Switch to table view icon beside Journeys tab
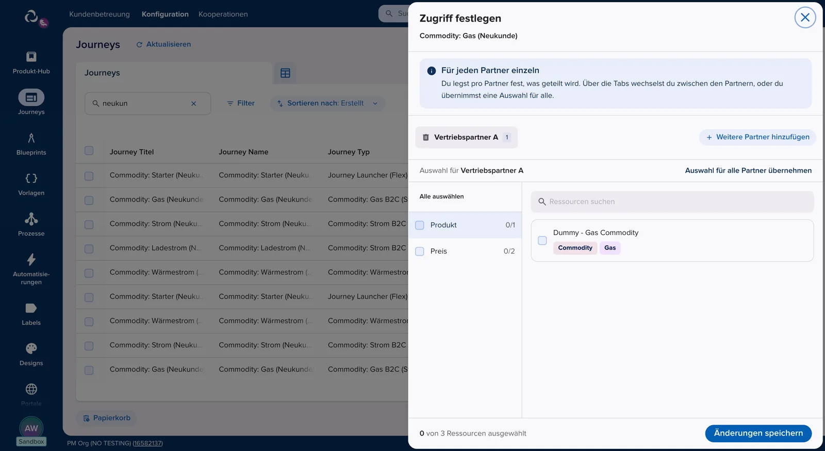Screen dimensions: 825x451 pyautogui.click(x=285, y=73)
